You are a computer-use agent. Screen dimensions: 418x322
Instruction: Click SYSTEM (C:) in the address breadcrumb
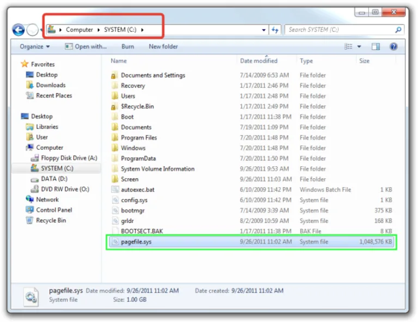pos(120,29)
